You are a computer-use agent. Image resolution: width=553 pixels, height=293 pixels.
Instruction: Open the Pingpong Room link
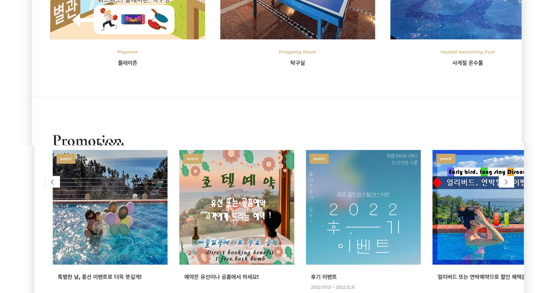(x=298, y=52)
